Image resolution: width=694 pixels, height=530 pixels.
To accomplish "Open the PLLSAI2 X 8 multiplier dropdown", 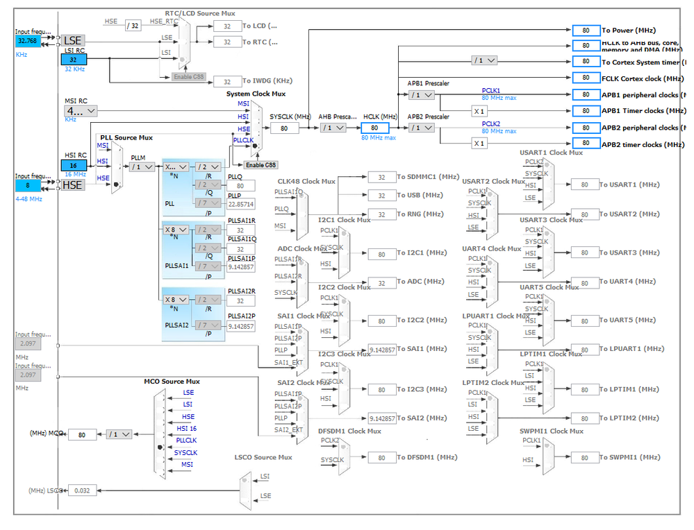I will pos(176,300).
